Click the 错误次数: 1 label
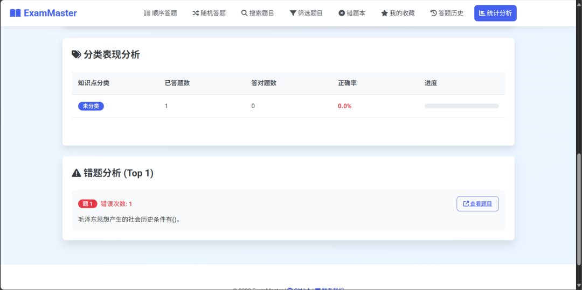This screenshot has width=582, height=290. (116, 204)
